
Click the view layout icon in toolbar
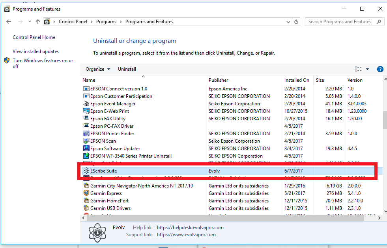point(358,69)
